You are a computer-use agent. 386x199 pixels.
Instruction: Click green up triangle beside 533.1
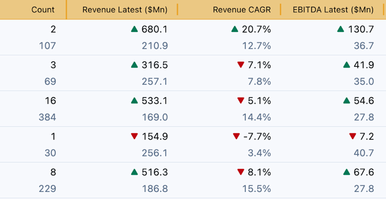[x=135, y=100]
